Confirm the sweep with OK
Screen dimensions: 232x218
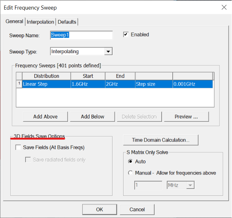tap(99, 210)
